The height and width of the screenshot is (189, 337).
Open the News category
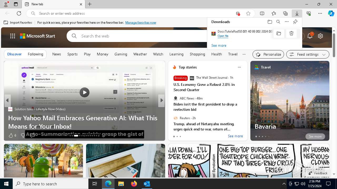click(x=57, y=54)
